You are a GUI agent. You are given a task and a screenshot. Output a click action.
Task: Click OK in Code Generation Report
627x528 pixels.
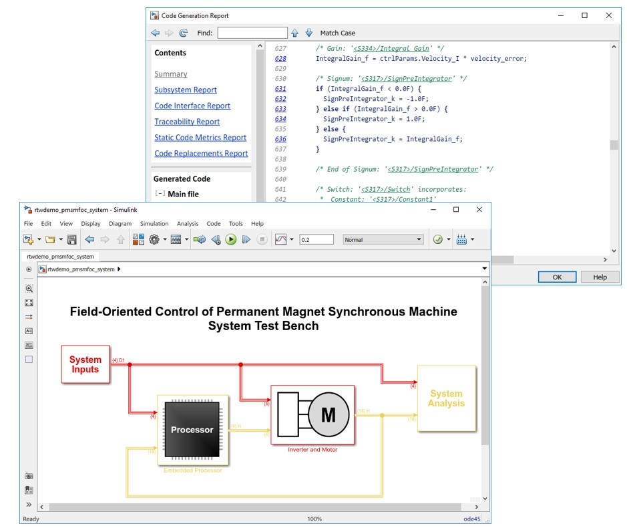[x=557, y=277]
